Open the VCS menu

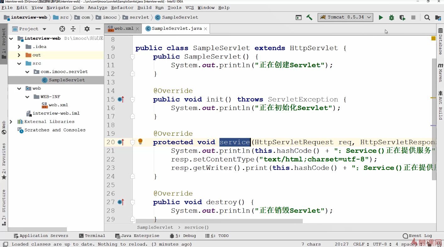(x=190, y=8)
